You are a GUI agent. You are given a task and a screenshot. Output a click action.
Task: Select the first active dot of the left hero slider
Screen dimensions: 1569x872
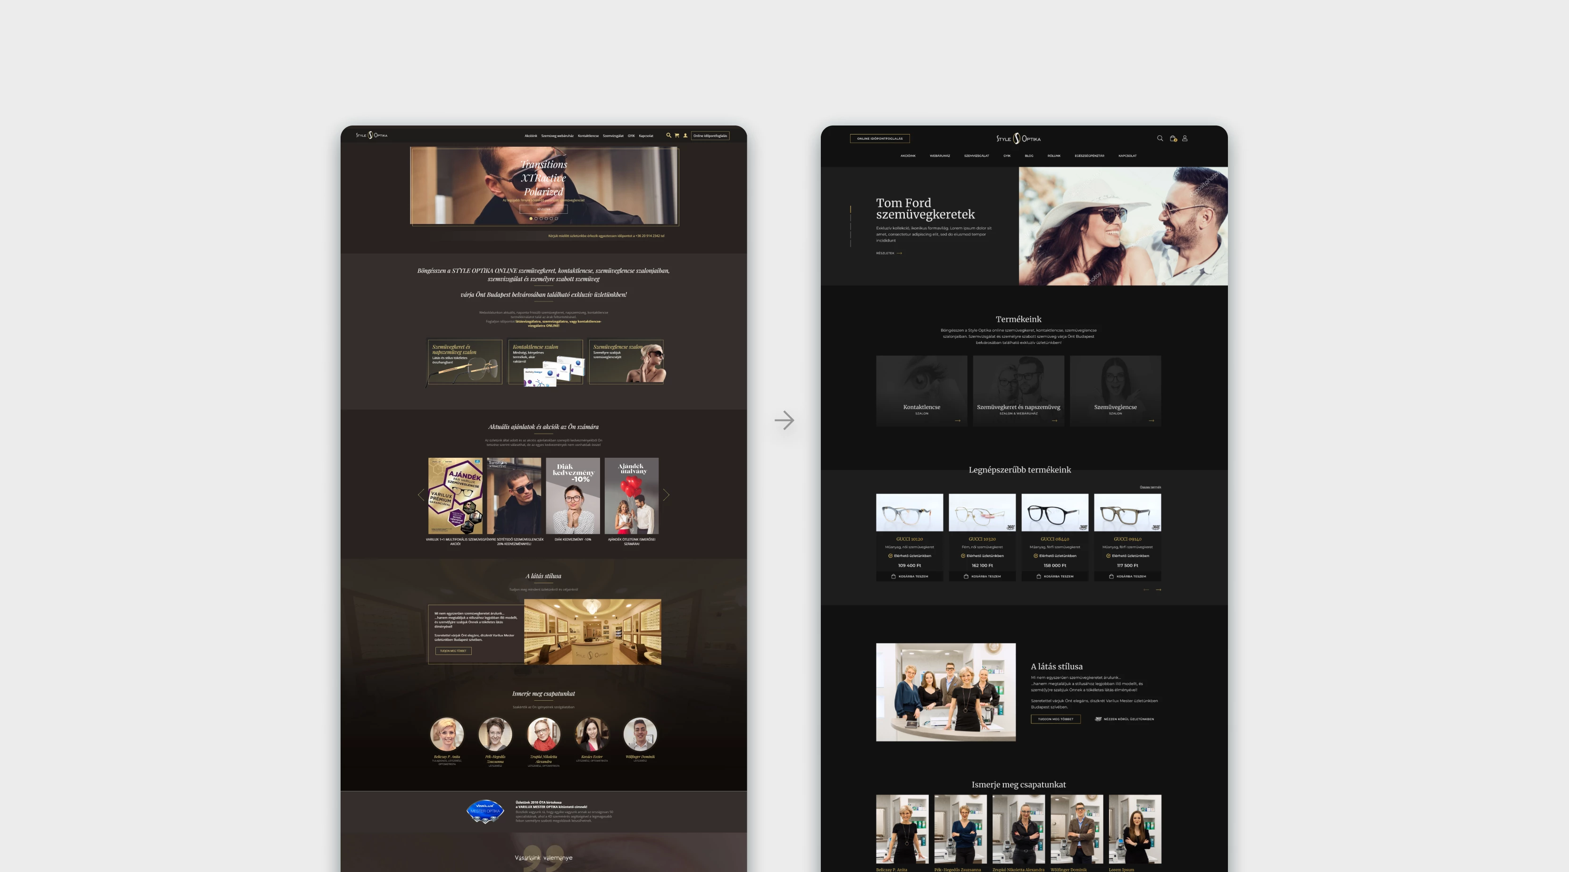[531, 218]
